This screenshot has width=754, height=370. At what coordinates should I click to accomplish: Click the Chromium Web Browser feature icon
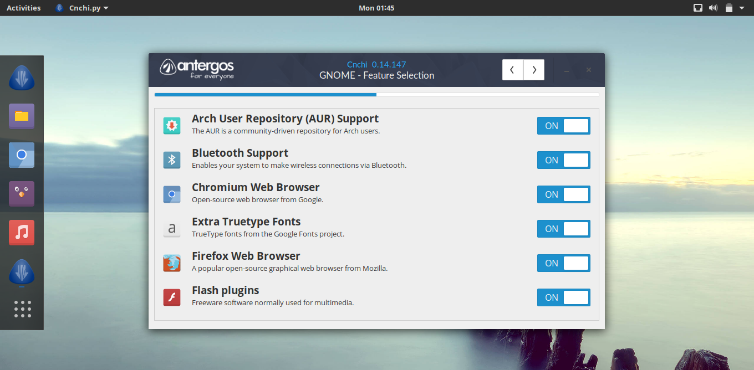[172, 194]
